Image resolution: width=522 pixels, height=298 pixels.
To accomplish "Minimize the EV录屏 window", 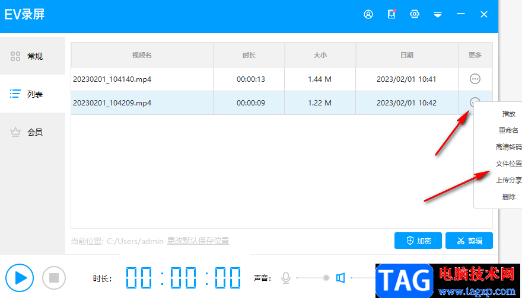I will (x=461, y=14).
